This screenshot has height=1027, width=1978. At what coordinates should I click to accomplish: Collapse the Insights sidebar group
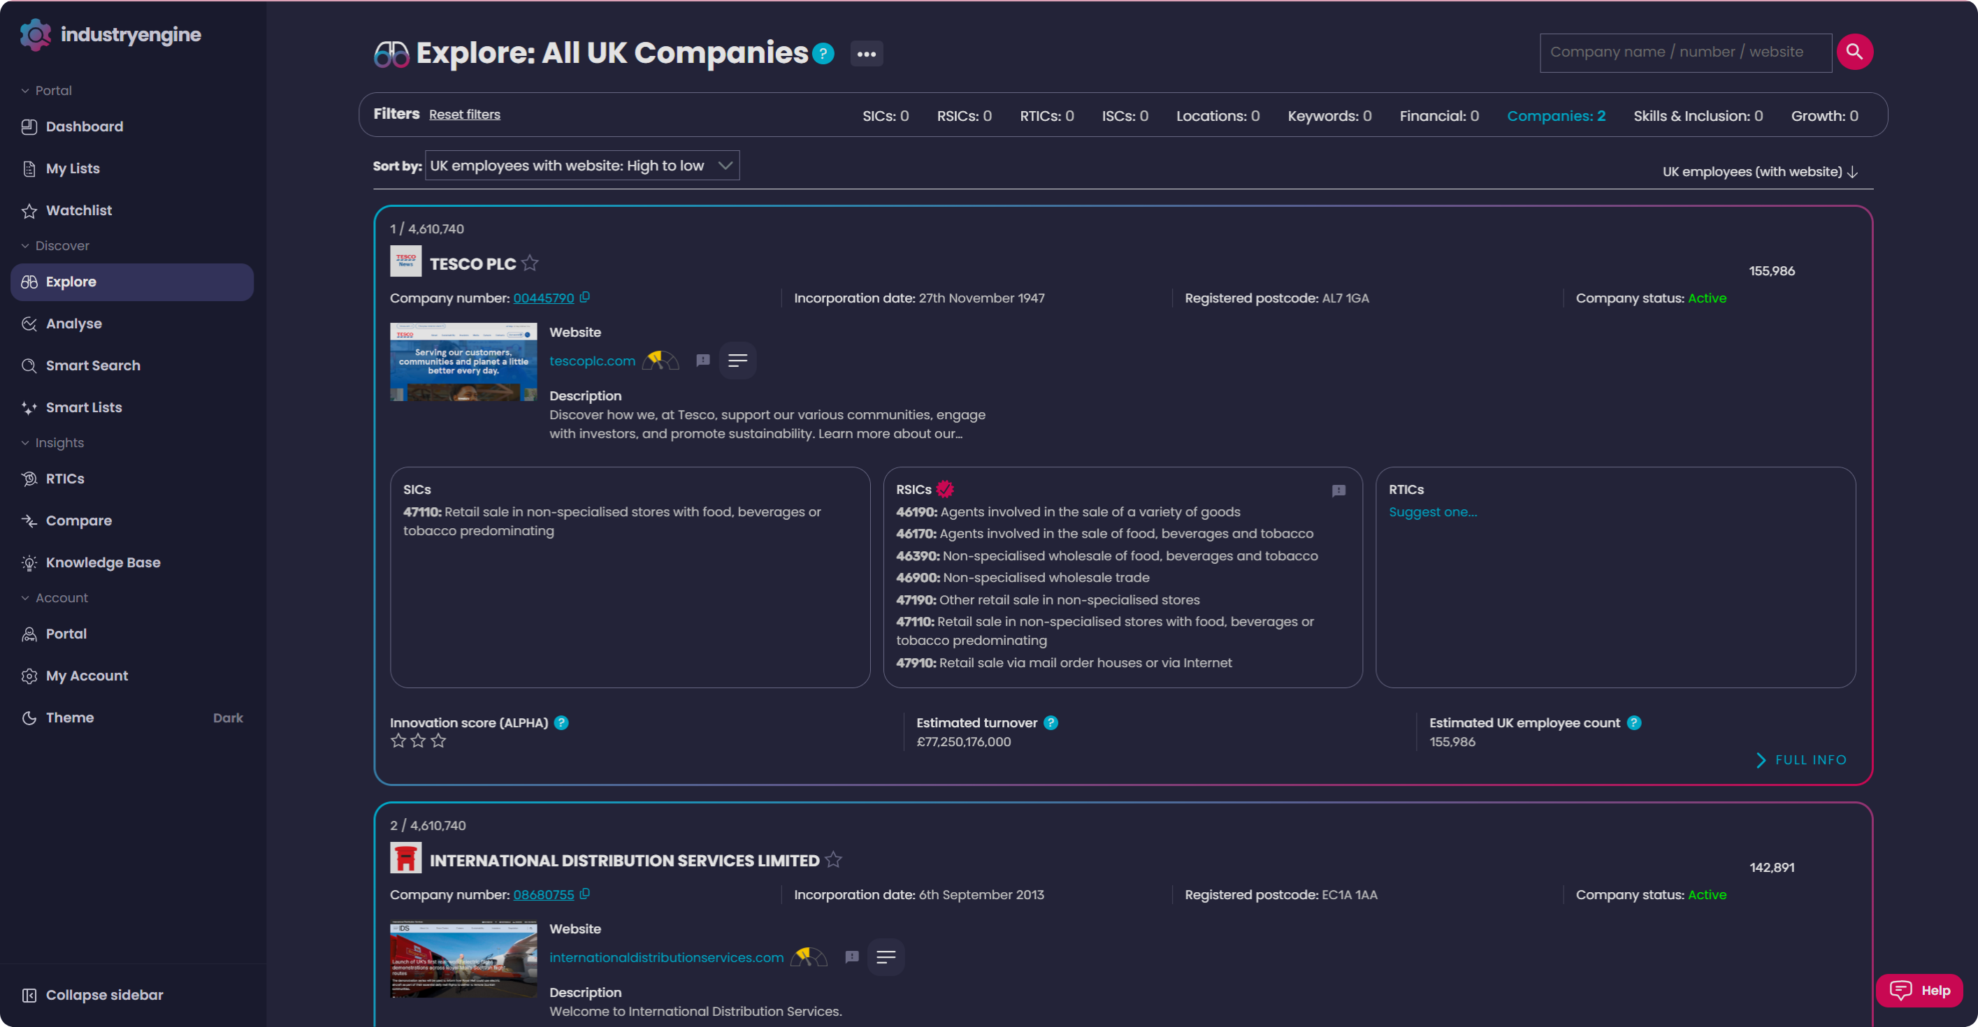pos(52,443)
